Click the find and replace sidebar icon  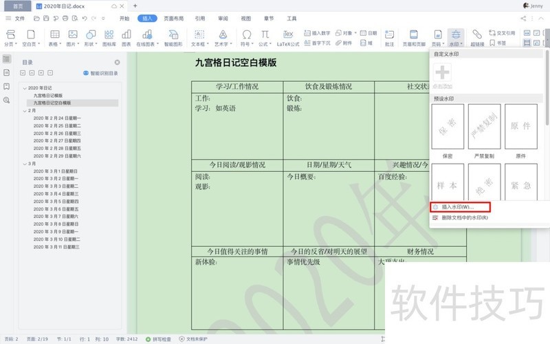pos(6,100)
